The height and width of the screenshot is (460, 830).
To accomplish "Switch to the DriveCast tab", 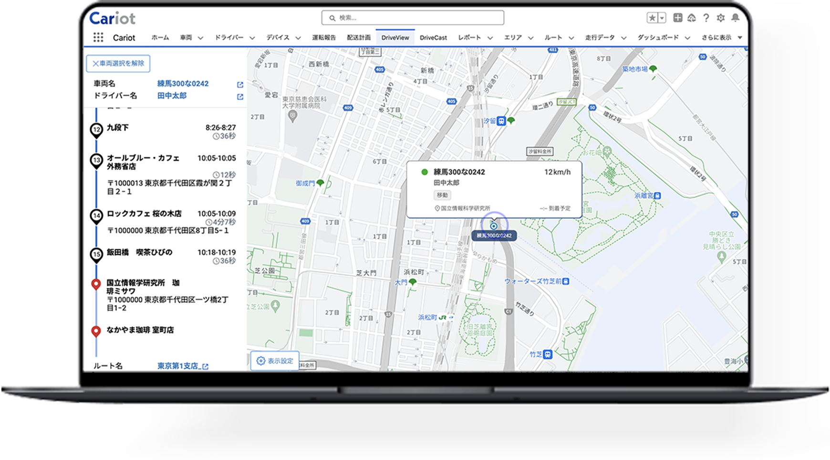I will point(433,37).
